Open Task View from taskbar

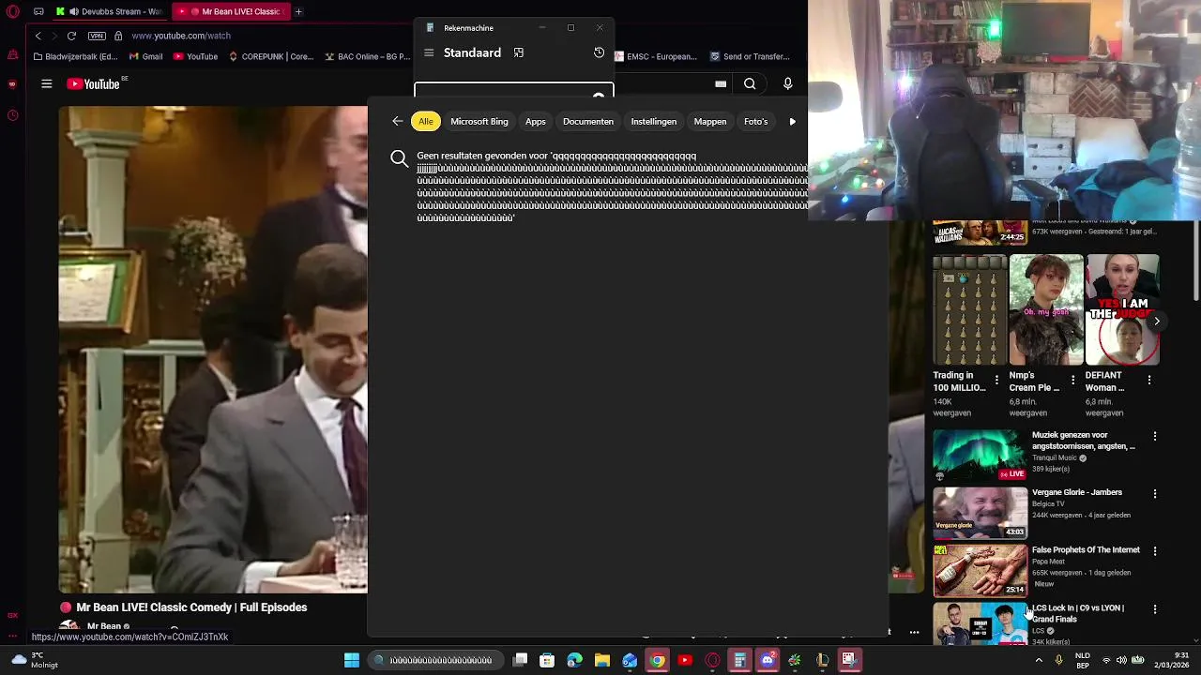click(x=521, y=660)
